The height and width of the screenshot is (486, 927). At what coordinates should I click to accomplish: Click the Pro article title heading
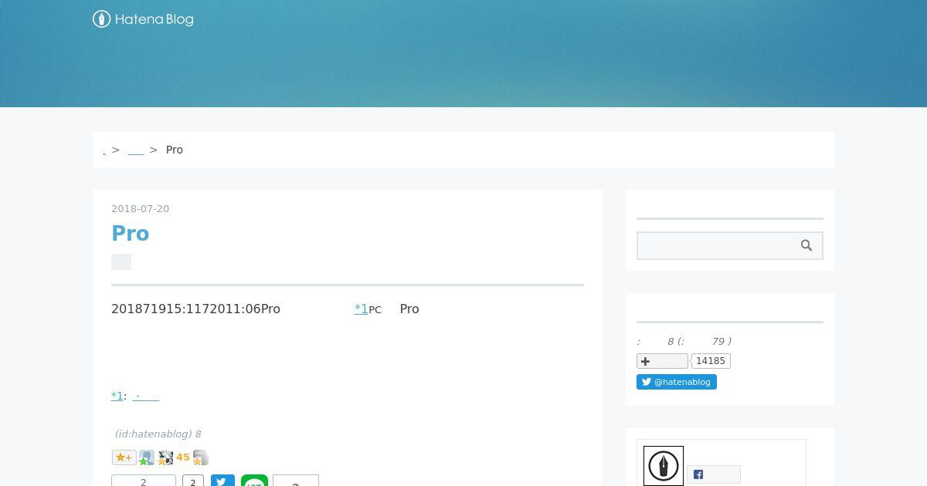coord(131,233)
